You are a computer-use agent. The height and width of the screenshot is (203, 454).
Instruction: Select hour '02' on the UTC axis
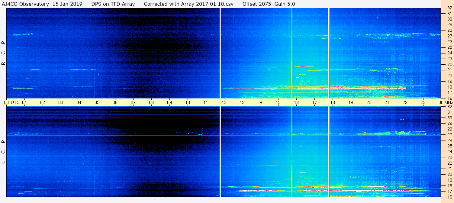pyautogui.click(x=43, y=102)
